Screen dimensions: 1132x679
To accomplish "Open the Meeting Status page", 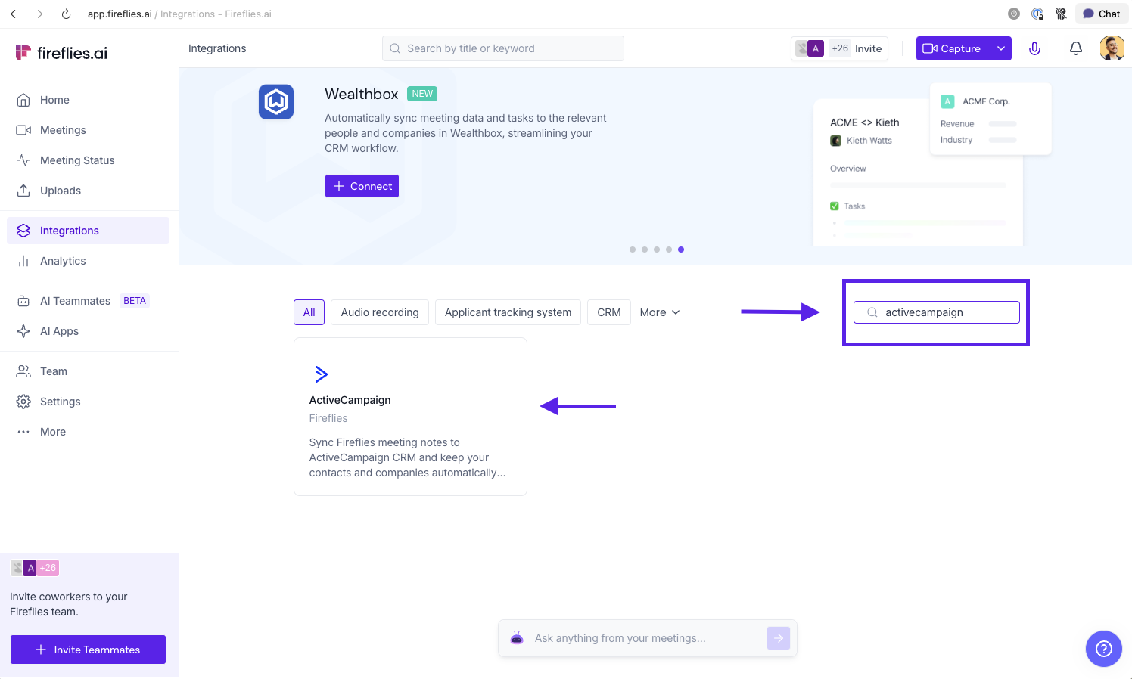I will tap(88, 160).
